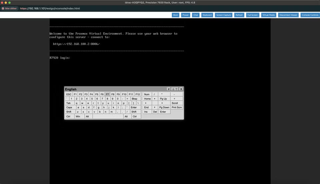
Task: Open the Power control options
Action: [x=186, y=15]
